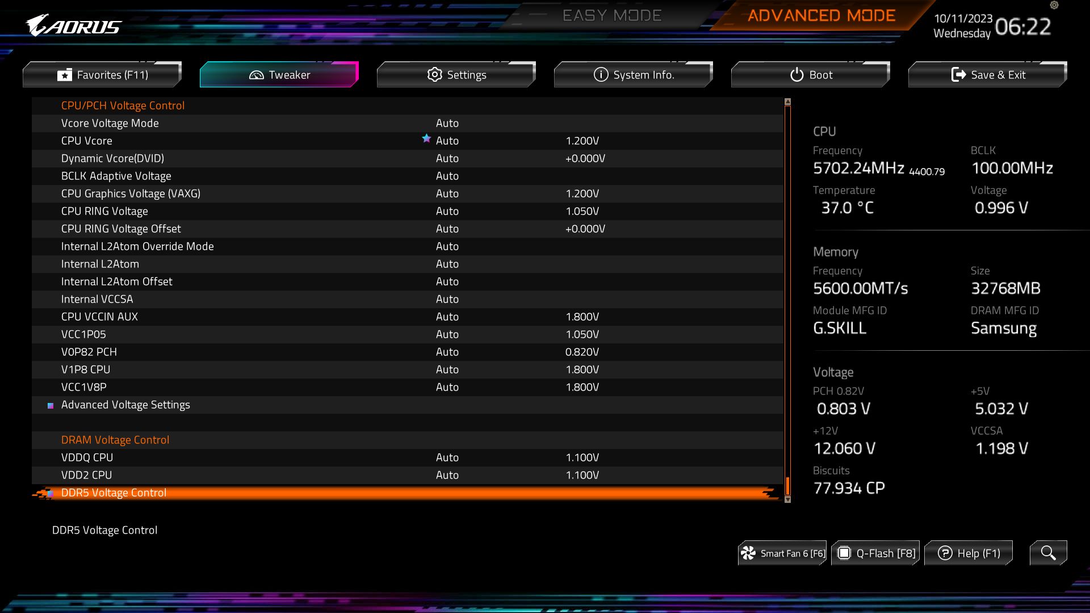This screenshot has width=1090, height=613.
Task: Click the gauge icon on Tweaker tab
Action: coord(257,75)
